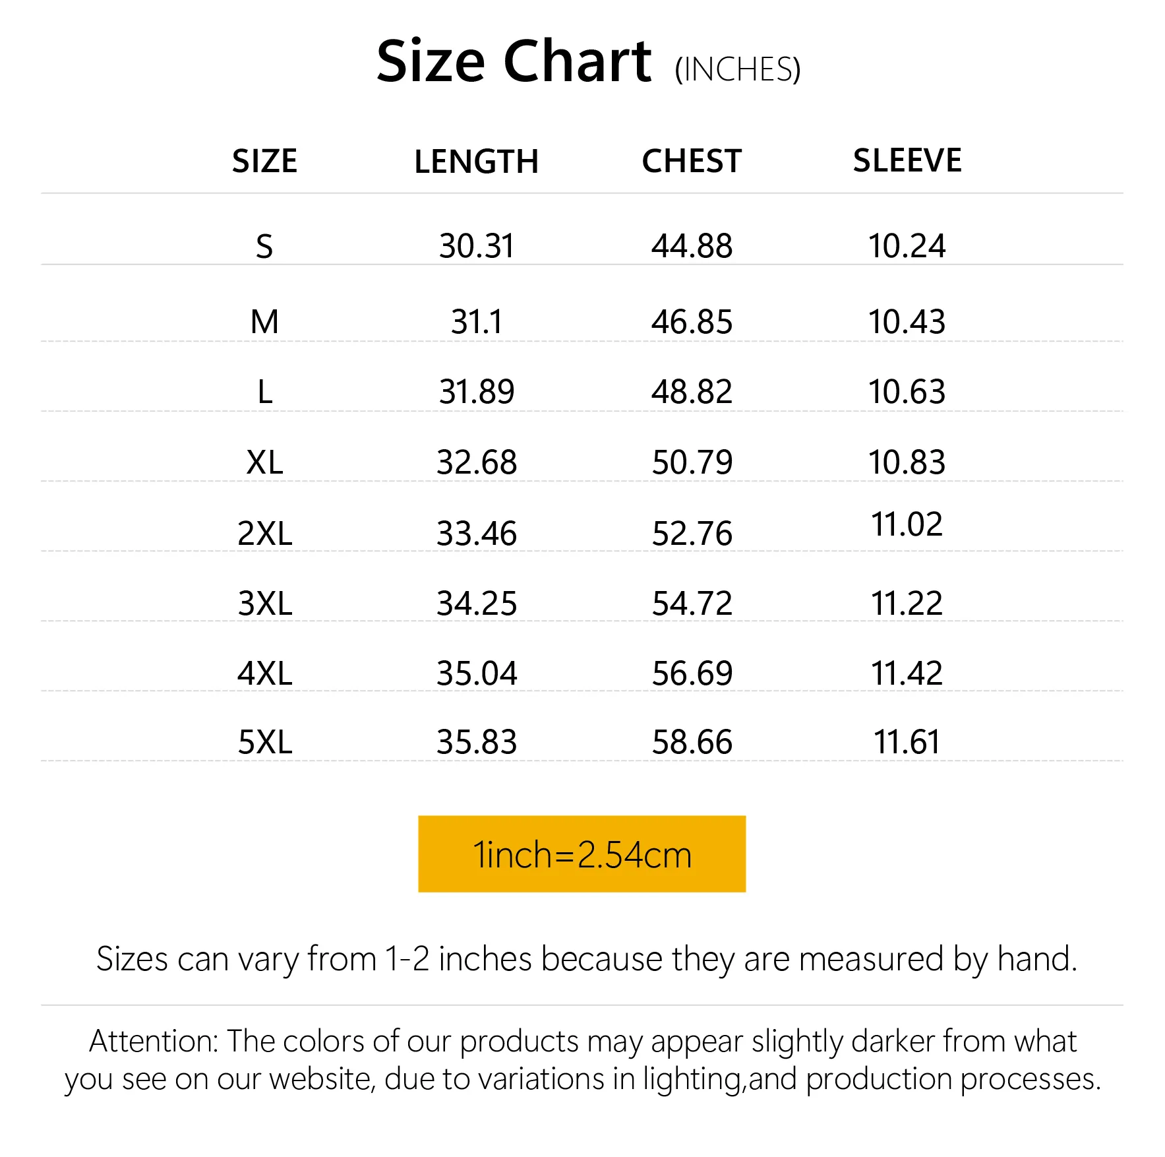Click sleeve value 11.42 for size 4XL
This screenshot has width=1165, height=1157.
pos(907,673)
